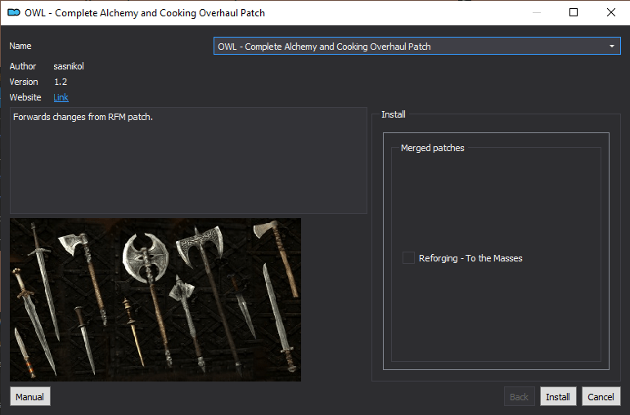Click the weapons preview image
630x415 pixels.
[155, 300]
